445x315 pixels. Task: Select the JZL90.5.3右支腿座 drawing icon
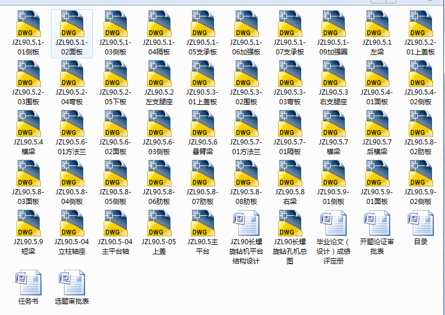(x=333, y=74)
